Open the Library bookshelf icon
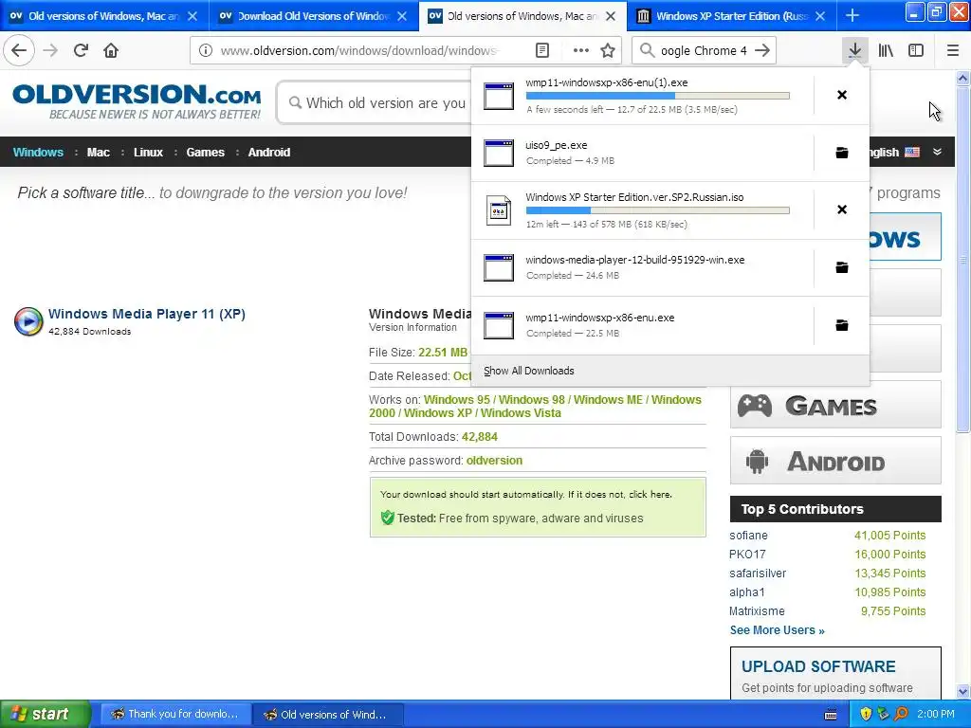The image size is (971, 728). 886,50
